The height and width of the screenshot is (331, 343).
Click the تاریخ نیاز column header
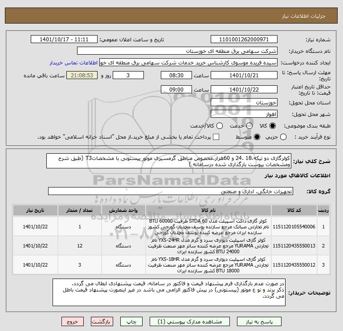[x=35, y=210]
